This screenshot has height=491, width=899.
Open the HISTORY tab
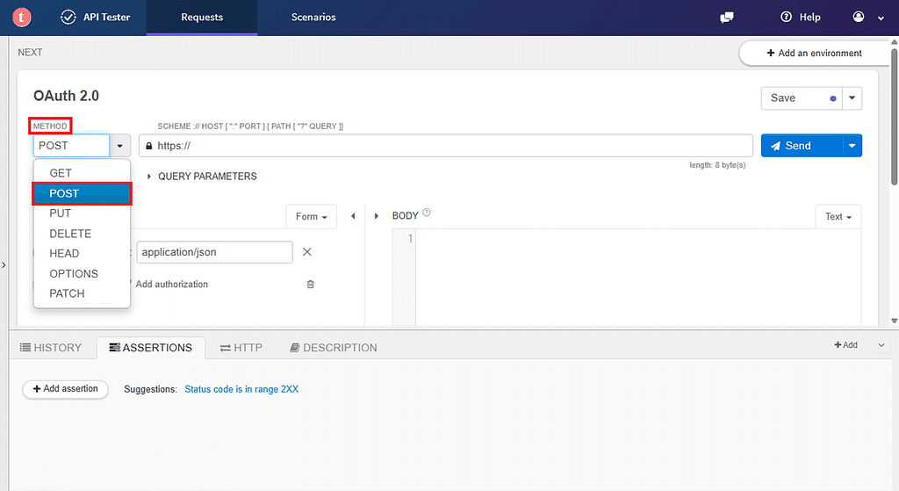pos(51,348)
